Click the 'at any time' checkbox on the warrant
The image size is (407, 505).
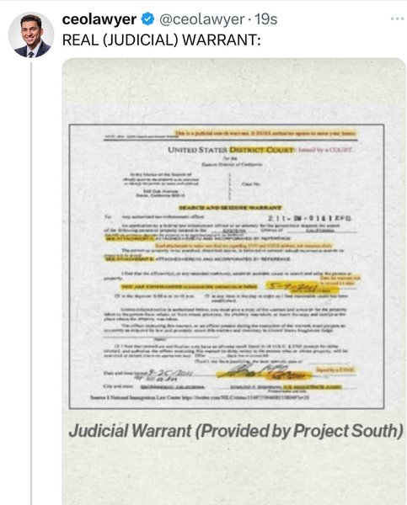pos(207,295)
